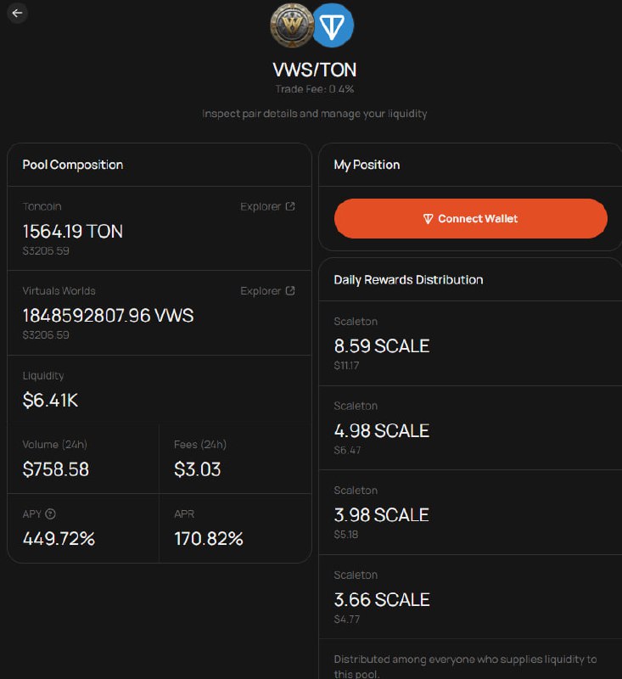Open Toncoin Explorer link
This screenshot has width=622, height=679.
point(261,206)
